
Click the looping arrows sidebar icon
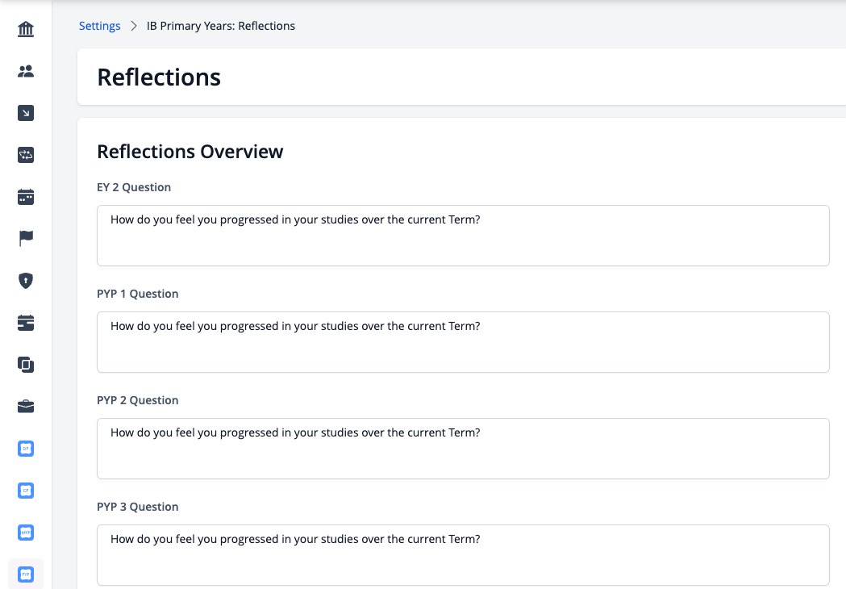(26, 155)
